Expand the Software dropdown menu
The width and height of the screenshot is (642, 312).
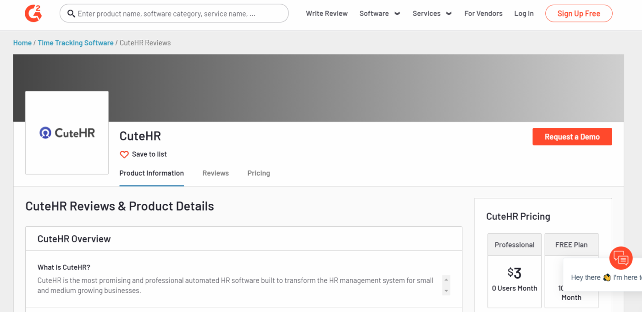pyautogui.click(x=379, y=14)
